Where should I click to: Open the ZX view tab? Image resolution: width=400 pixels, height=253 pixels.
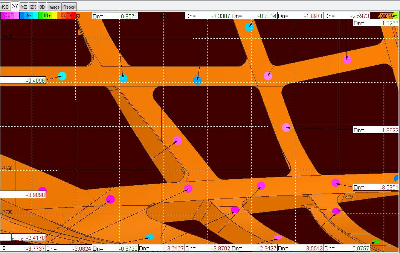[33, 7]
